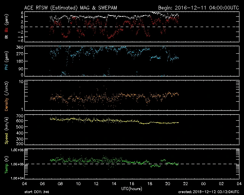Click the '22' hour label on the time axis

186,184
